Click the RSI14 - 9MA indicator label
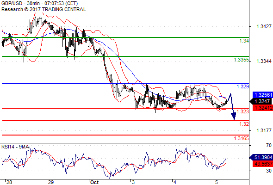The image size is (273, 185). click(15, 147)
